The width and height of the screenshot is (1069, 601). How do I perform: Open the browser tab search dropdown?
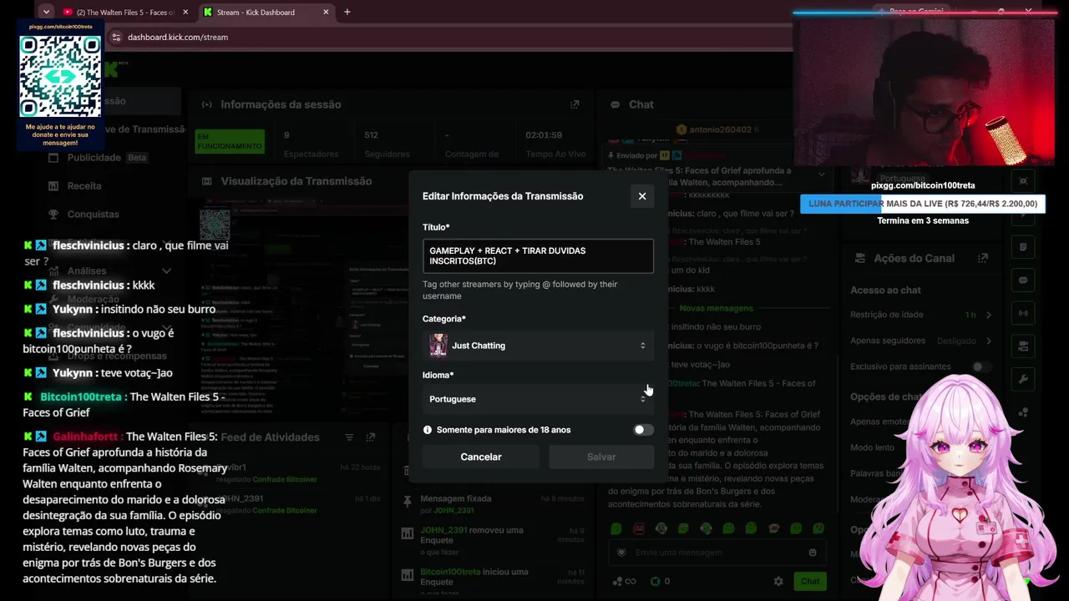tap(46, 12)
